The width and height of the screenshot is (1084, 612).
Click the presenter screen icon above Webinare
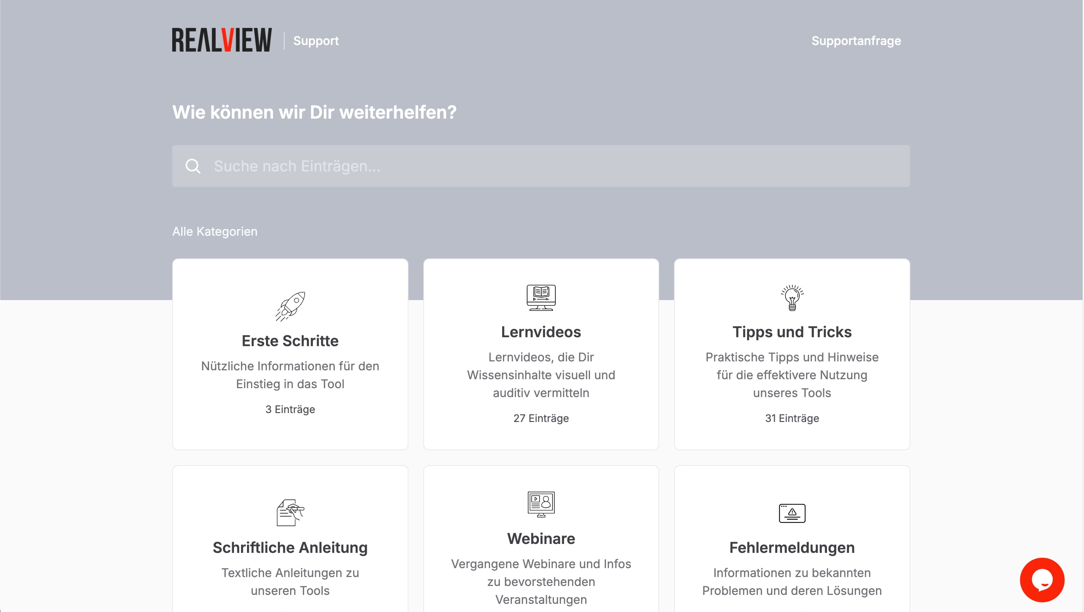[541, 504]
